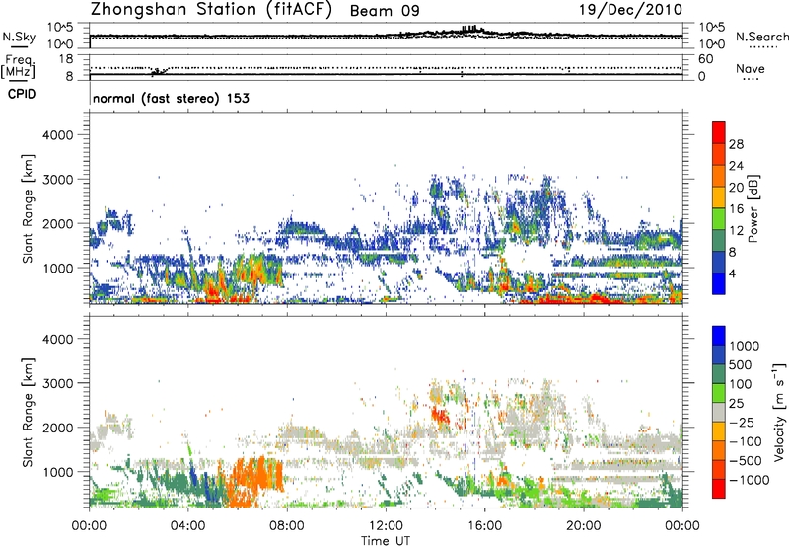Click the '20:00' time axis label
The height and width of the screenshot is (547, 789).
pos(583,526)
